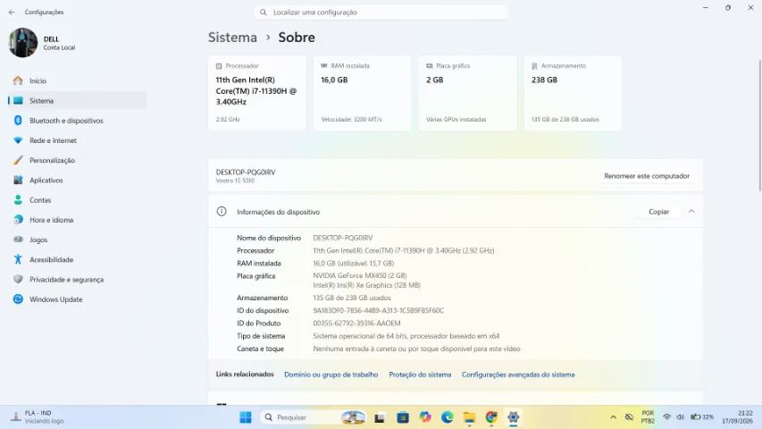The image size is (762, 429).
Task: Click Renomear este computador button
Action: point(647,176)
